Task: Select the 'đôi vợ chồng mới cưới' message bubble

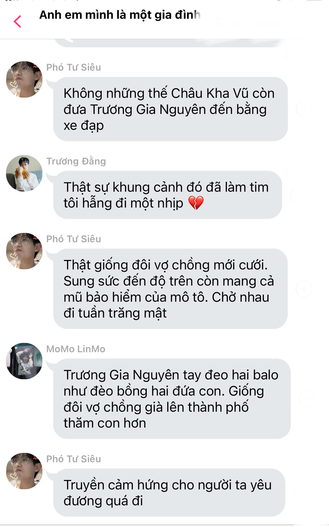Action: click(x=170, y=289)
